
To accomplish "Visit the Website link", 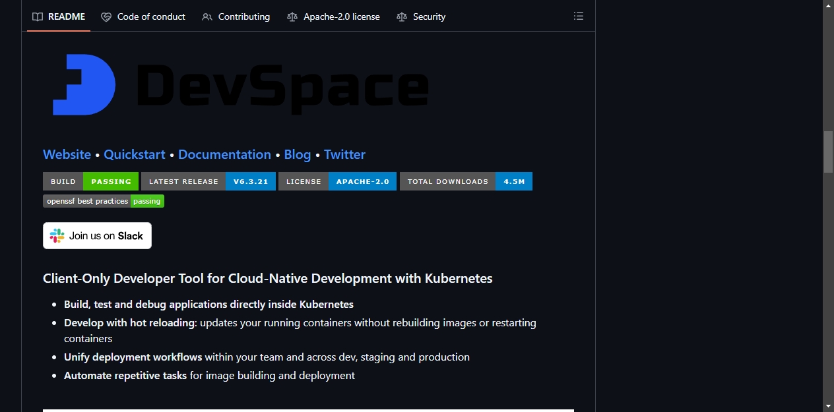I will pos(67,154).
